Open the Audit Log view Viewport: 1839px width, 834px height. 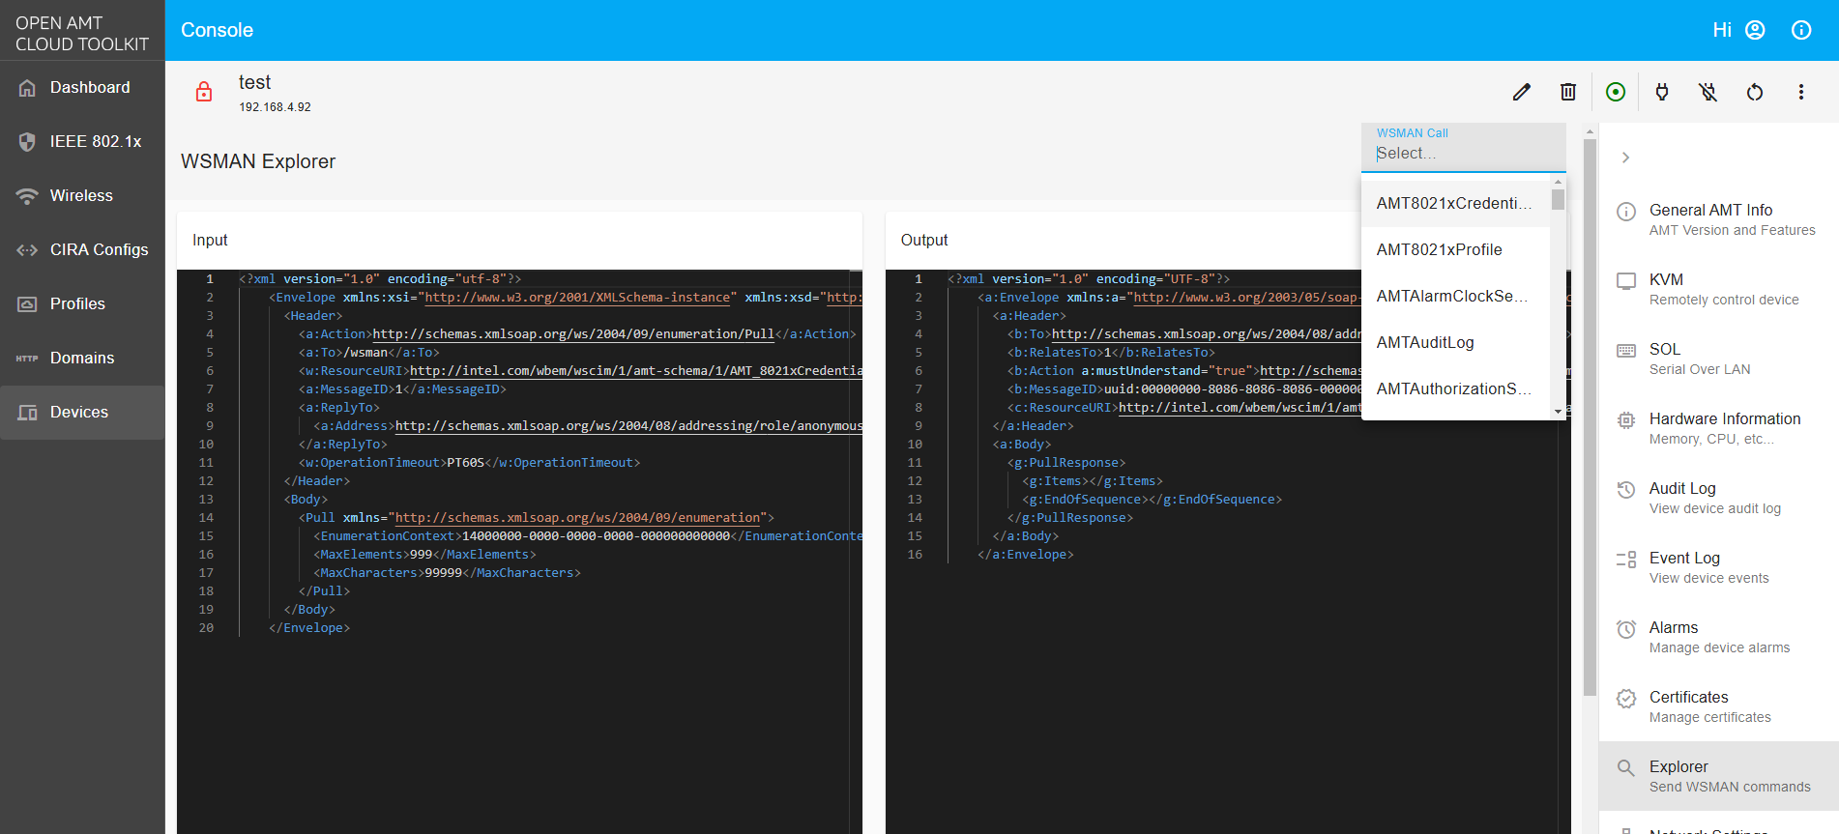click(1719, 498)
